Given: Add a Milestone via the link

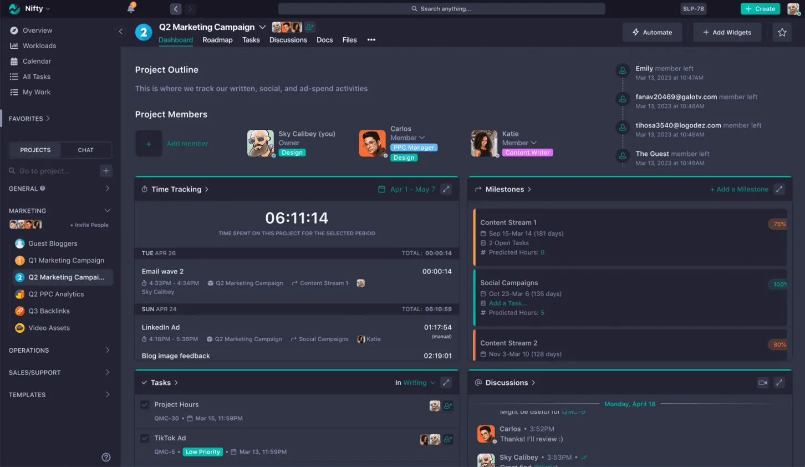Looking at the screenshot, I should pos(740,189).
